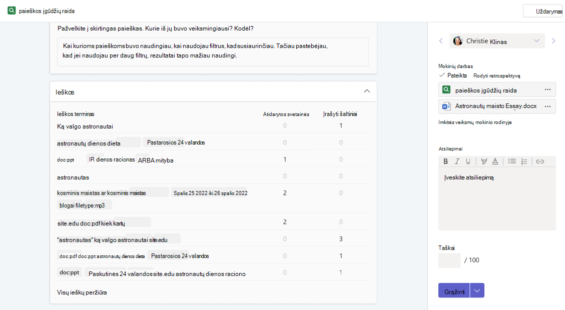The height and width of the screenshot is (310, 565).
Task: Click the Pateikta submitted status
Action: coord(453,75)
